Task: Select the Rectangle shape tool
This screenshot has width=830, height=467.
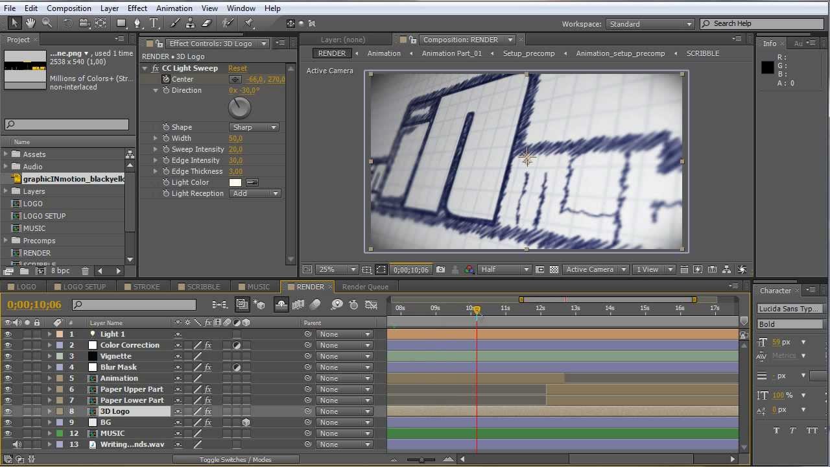Action: (x=121, y=23)
